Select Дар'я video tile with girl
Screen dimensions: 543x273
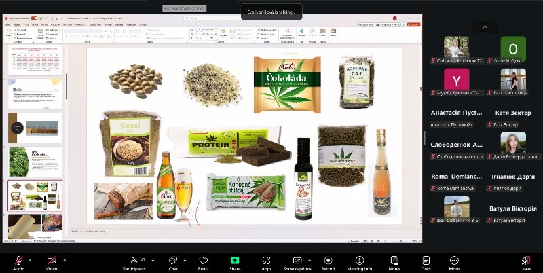[x=513, y=143]
